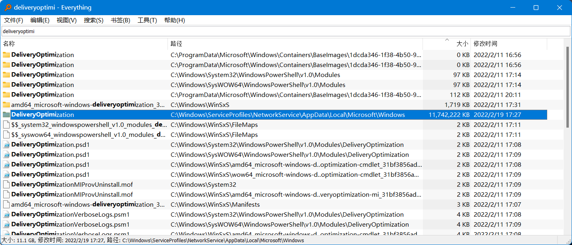The image size is (572, 245).
Task: Click the 路径 column header
Action: tap(175, 43)
